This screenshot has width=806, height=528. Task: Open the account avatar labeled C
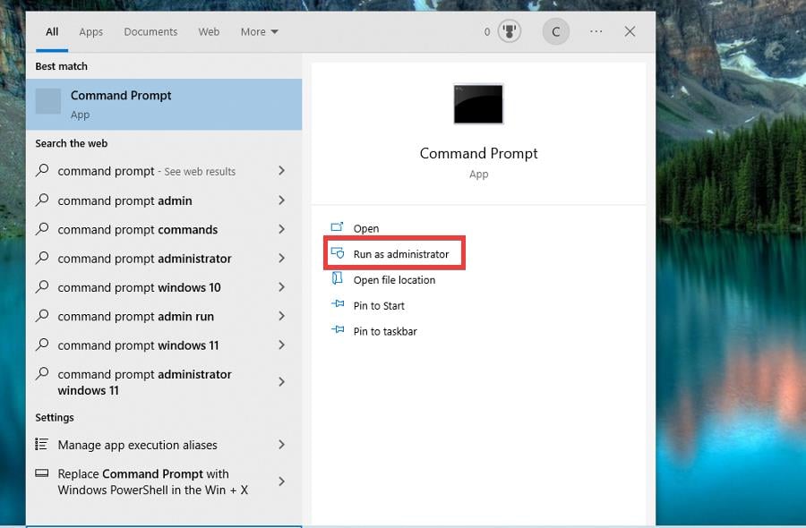pos(555,32)
